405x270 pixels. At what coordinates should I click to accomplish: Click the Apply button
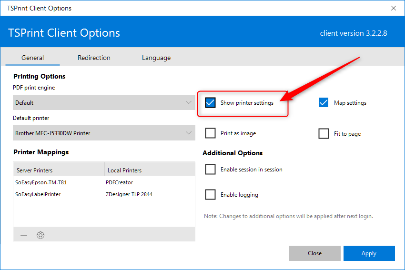coord(369,253)
